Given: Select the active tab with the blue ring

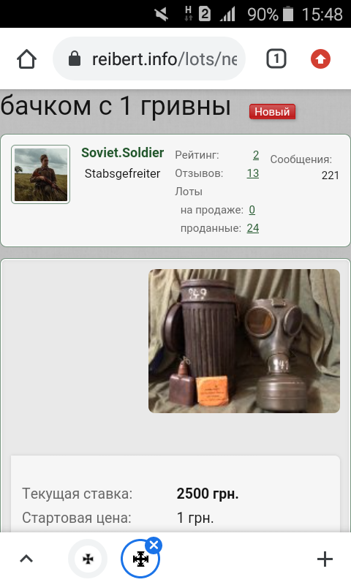Looking at the screenshot, I should pos(140,559).
